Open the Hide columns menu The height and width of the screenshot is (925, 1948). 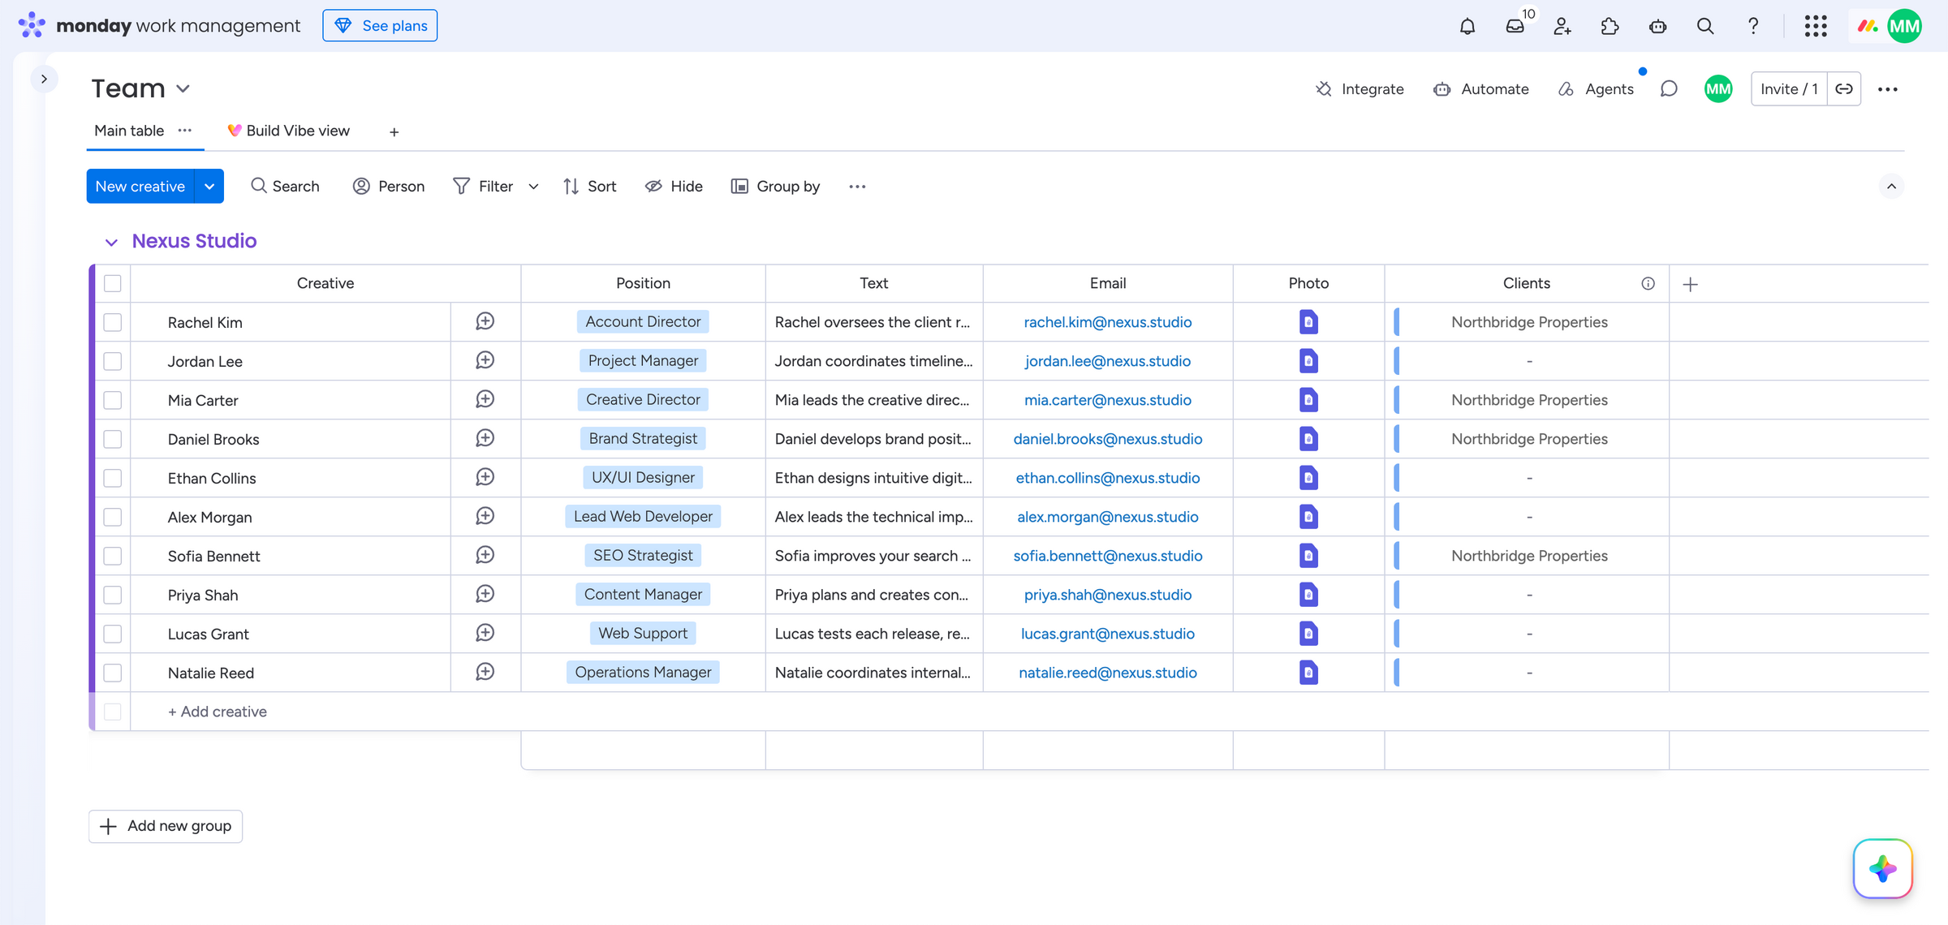pos(674,187)
